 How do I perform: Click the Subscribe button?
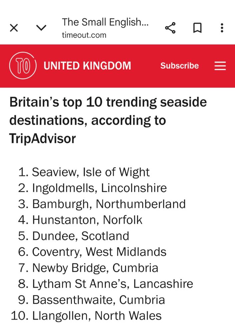coord(180,66)
